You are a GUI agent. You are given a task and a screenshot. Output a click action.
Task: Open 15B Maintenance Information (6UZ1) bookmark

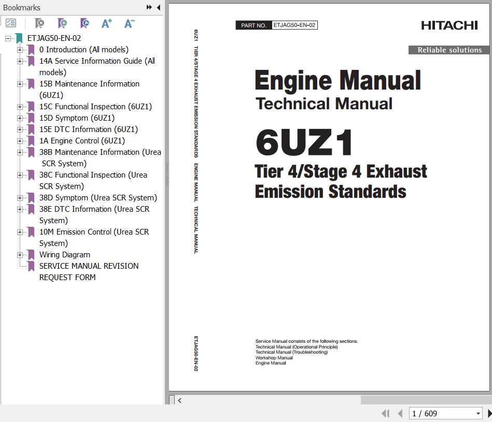[x=89, y=89]
